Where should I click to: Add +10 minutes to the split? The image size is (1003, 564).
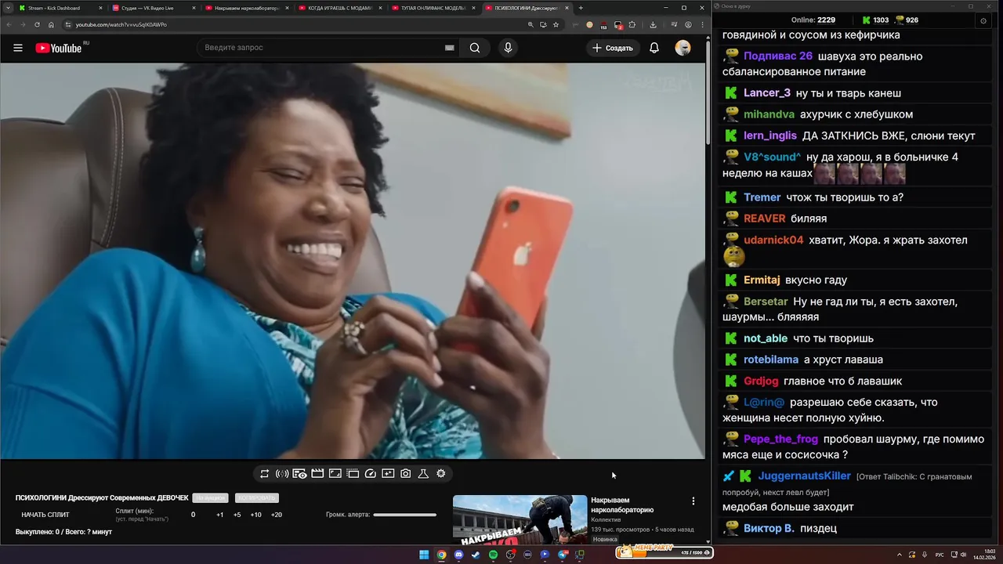pos(255,515)
